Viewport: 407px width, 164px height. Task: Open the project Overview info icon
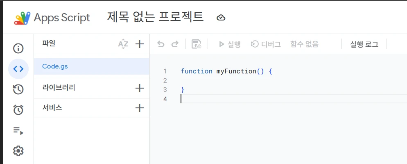point(18,48)
